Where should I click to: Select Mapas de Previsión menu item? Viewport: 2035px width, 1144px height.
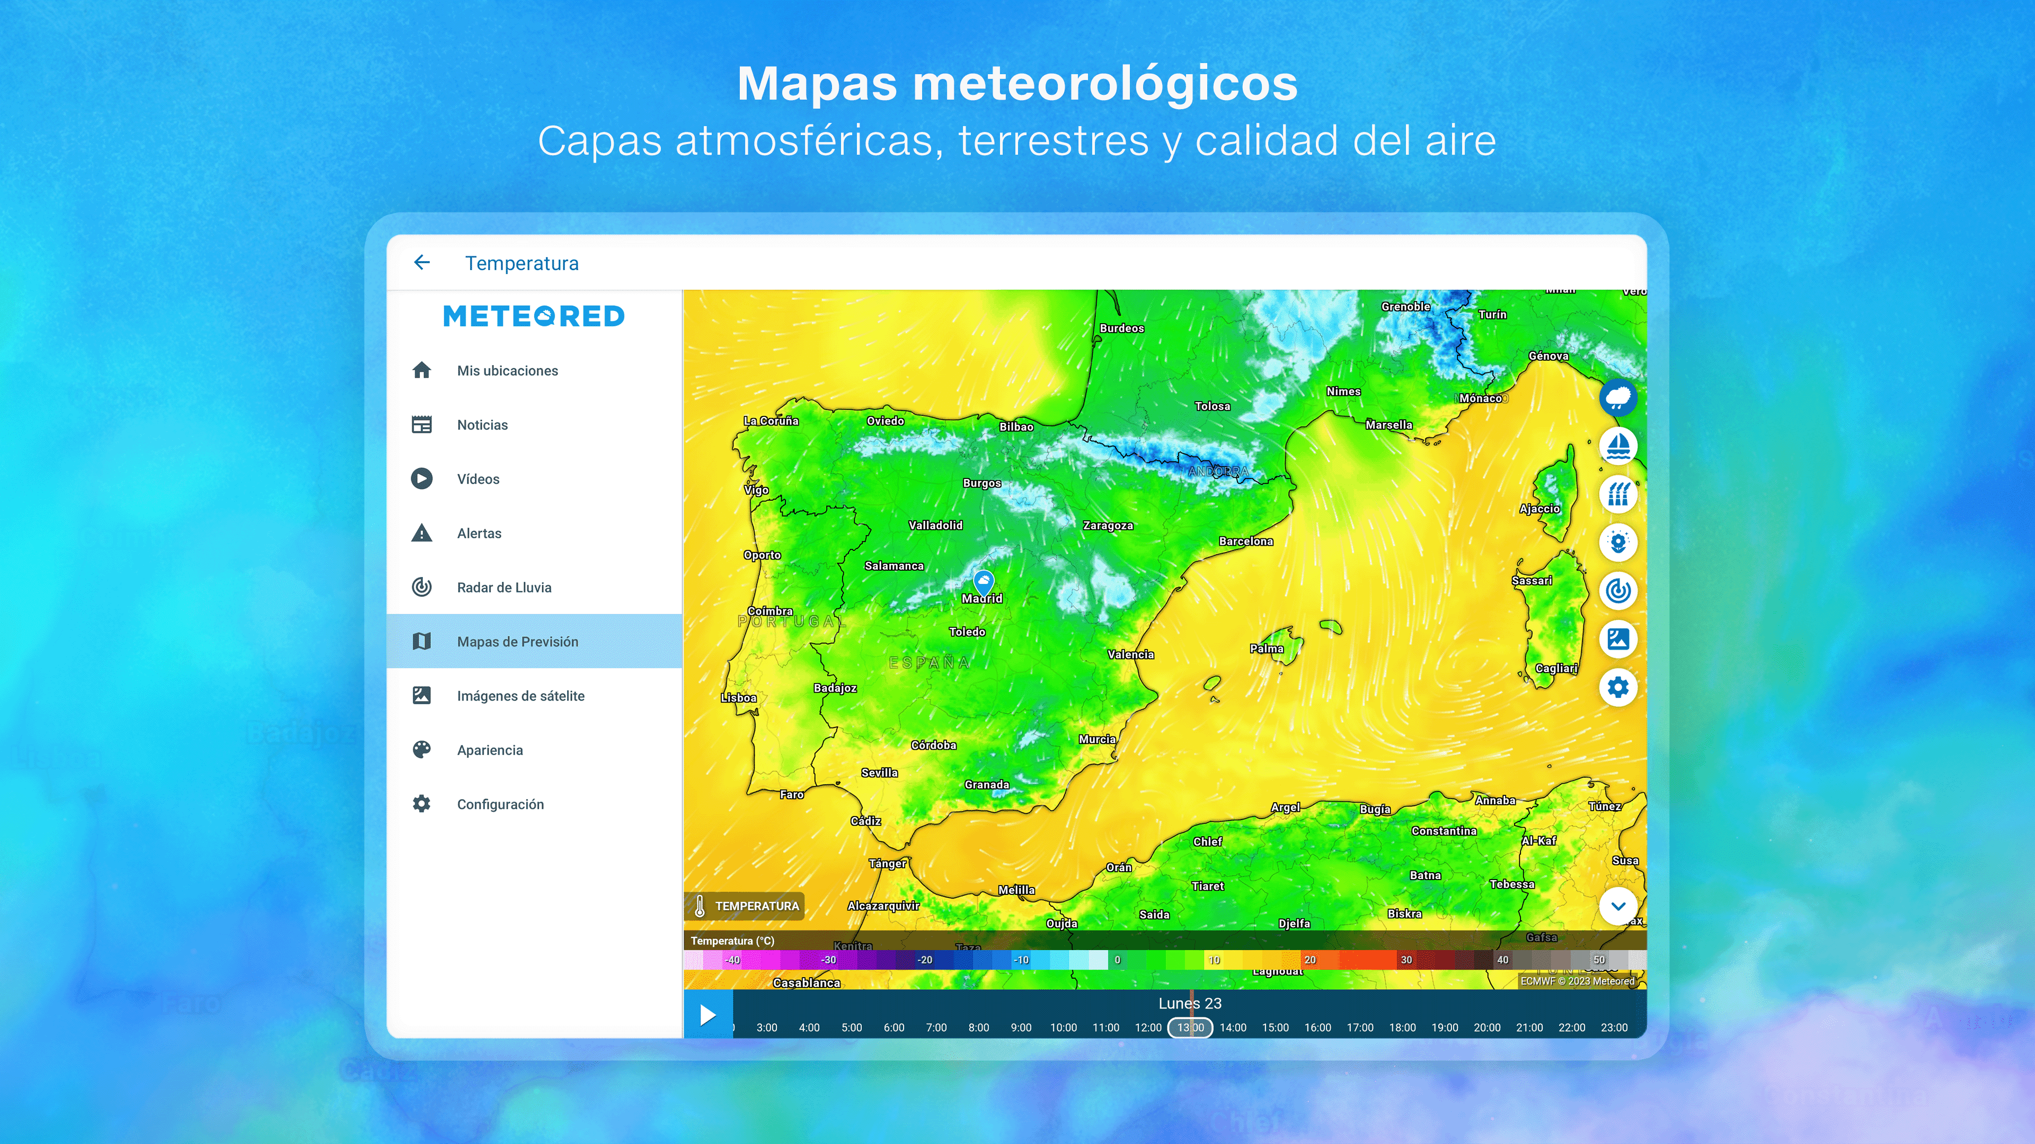(x=534, y=642)
